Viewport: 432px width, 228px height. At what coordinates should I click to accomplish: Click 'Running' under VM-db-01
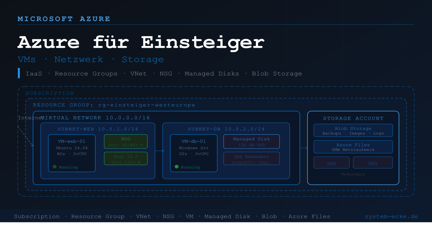190,167
